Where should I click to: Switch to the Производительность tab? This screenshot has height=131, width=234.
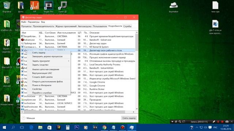tap(44, 26)
